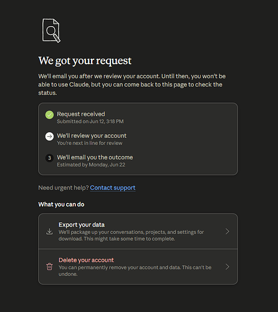Click the What you can do heading
The width and height of the screenshot is (278, 312).
[61, 205]
